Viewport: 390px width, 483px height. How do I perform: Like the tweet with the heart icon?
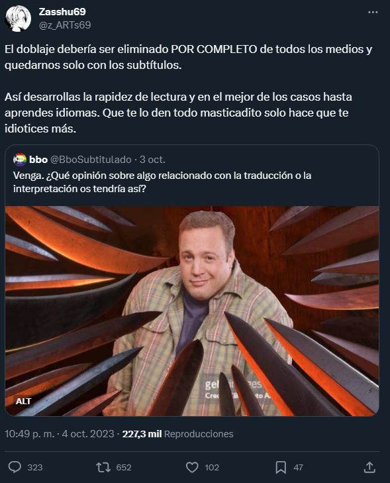192,467
